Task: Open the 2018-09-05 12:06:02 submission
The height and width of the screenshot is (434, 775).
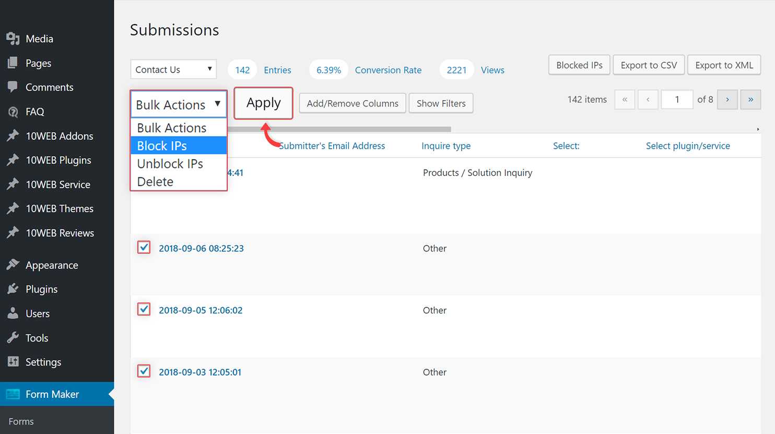Action: click(201, 310)
